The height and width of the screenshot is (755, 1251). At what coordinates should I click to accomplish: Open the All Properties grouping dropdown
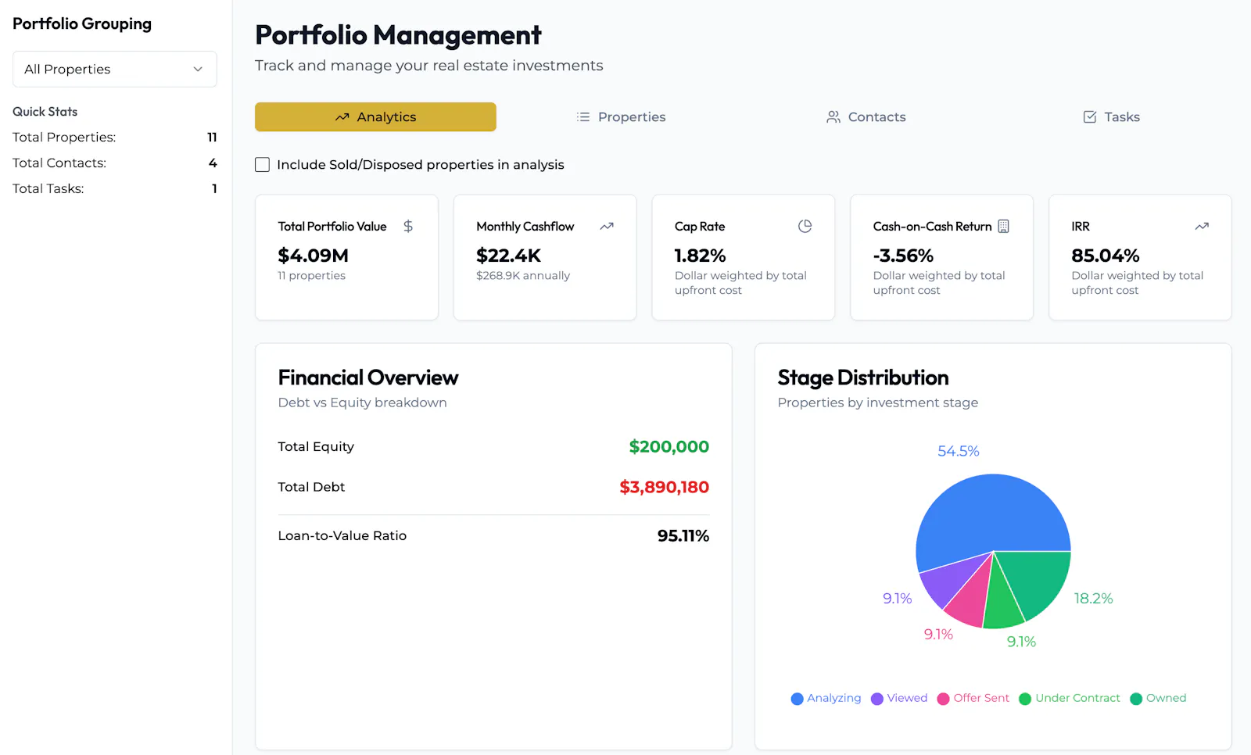pyautogui.click(x=114, y=69)
